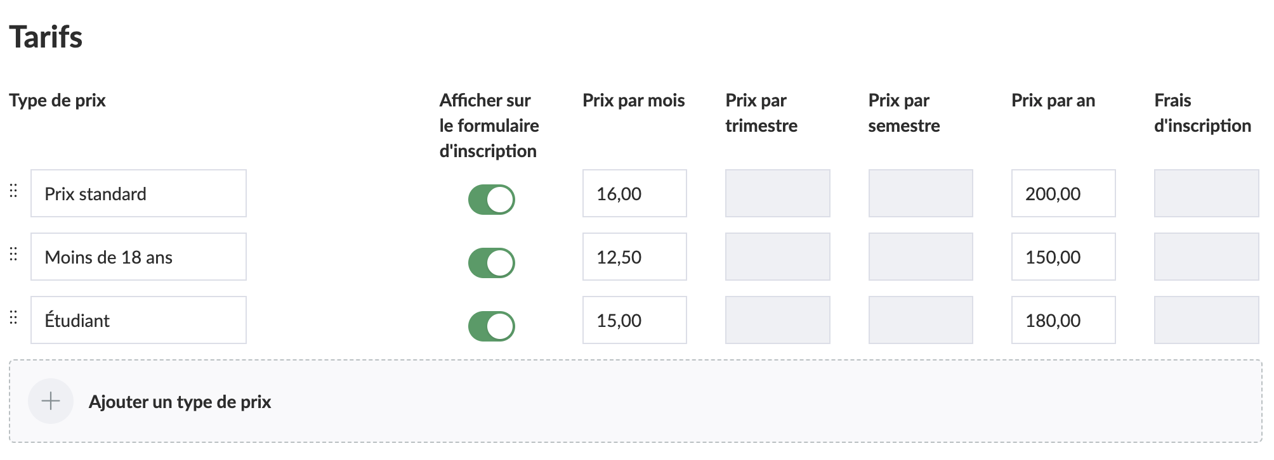This screenshot has height=460, width=1274.
Task: Click the plus icon to add price type
Action: point(51,401)
